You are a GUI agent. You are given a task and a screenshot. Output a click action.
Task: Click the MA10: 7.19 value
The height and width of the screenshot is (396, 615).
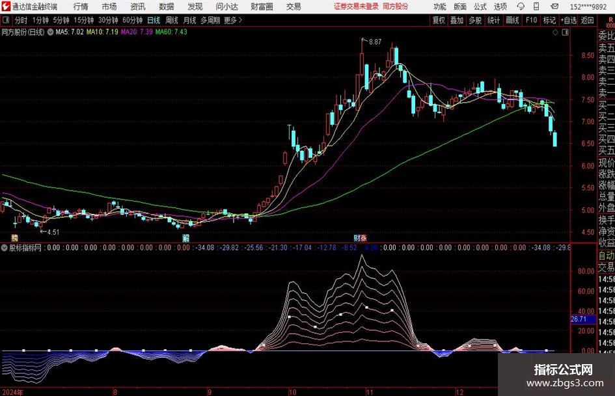[x=102, y=32]
